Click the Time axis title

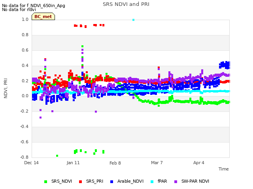point(224,169)
